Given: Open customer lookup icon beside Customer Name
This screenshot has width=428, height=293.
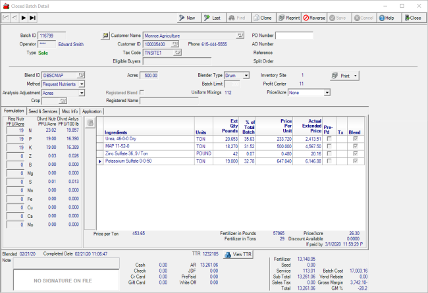Looking at the screenshot, I should 105,36.
